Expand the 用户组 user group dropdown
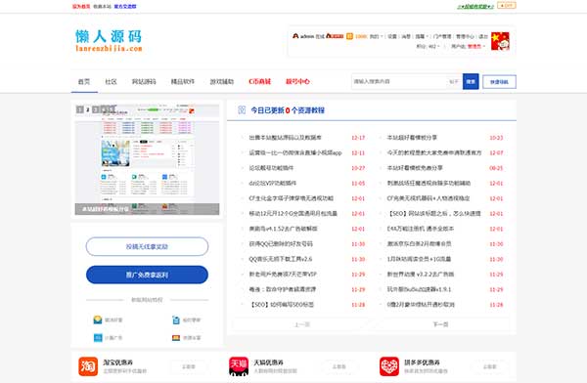587x383 pixels. tap(468, 46)
